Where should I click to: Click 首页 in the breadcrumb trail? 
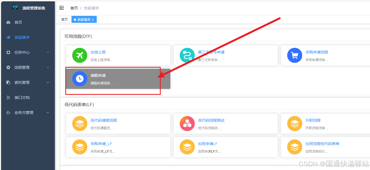coord(74,8)
